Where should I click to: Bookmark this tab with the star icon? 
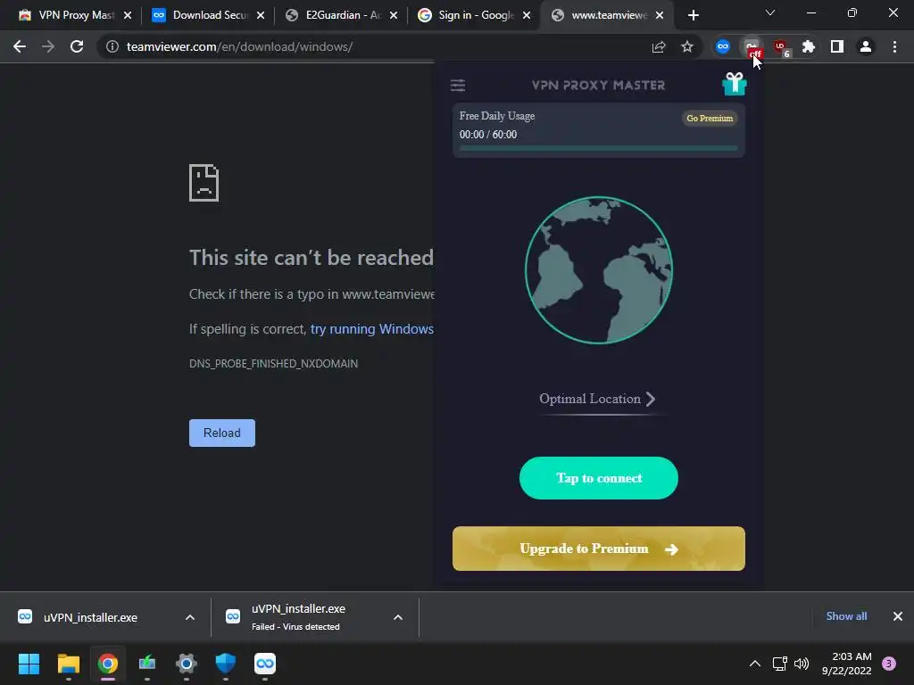[x=687, y=46]
